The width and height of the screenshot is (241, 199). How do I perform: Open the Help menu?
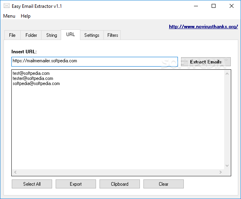pos(25,16)
